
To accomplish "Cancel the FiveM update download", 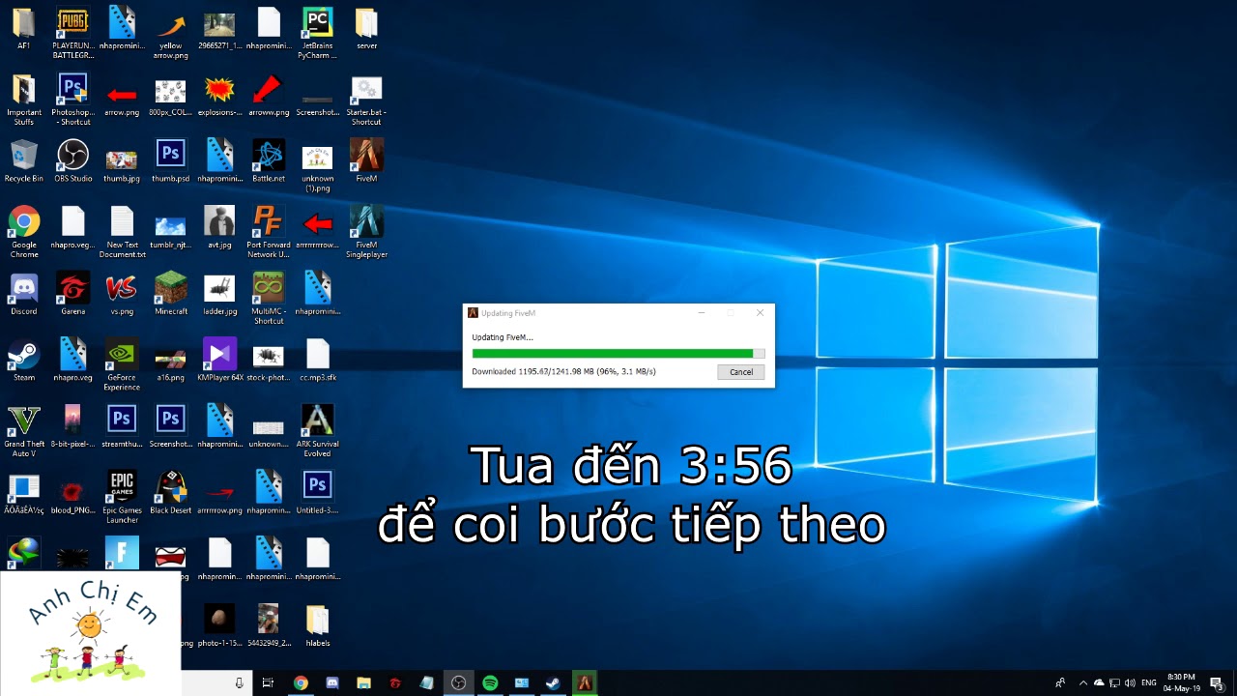I will (x=741, y=372).
